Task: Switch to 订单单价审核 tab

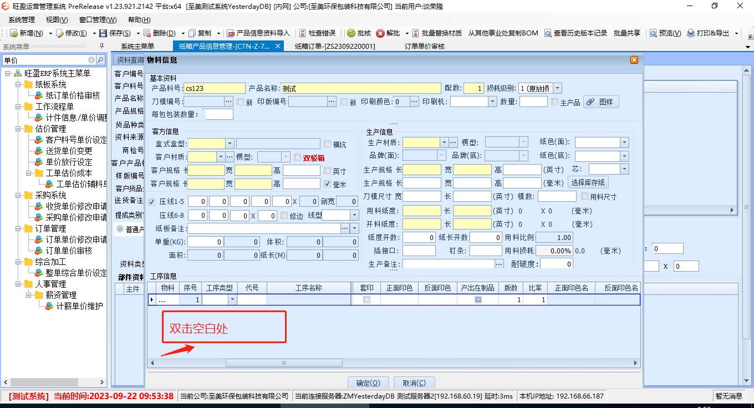Action: pyautogui.click(x=425, y=47)
